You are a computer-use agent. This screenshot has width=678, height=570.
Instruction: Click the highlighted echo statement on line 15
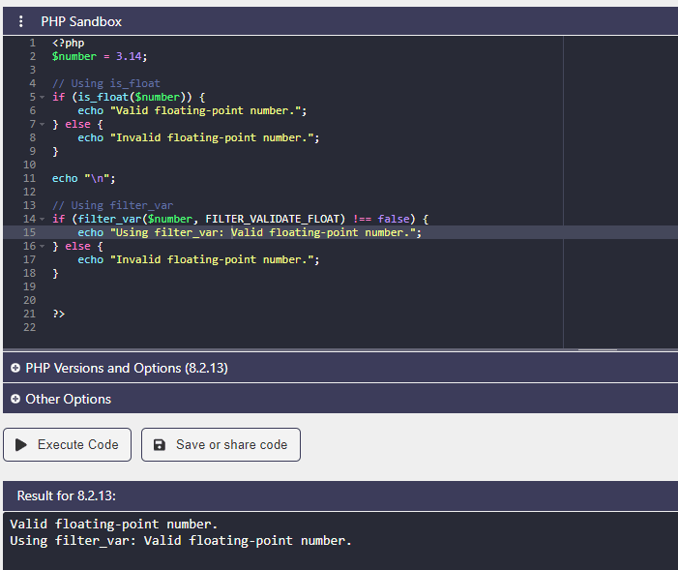pyautogui.click(x=250, y=232)
